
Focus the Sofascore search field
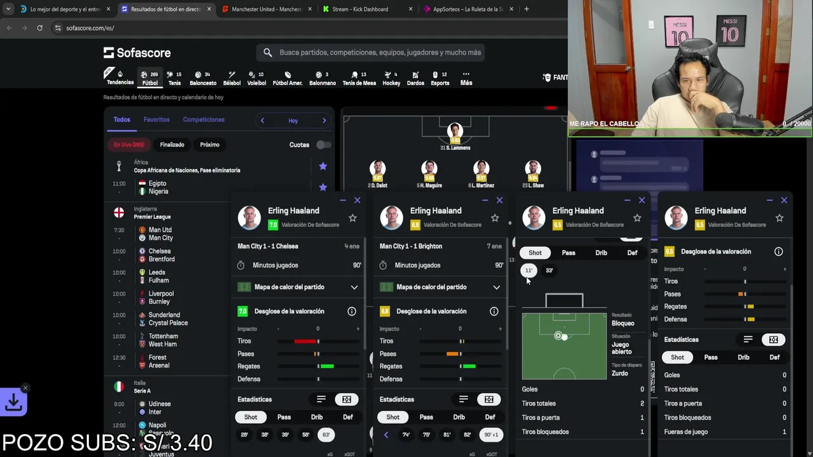pyautogui.click(x=370, y=53)
